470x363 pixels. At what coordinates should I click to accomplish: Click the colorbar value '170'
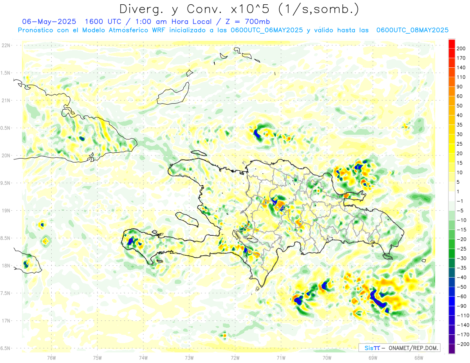(461, 58)
